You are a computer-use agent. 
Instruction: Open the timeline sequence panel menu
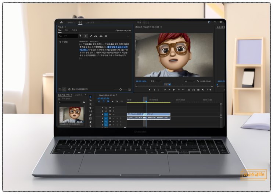point(116,95)
